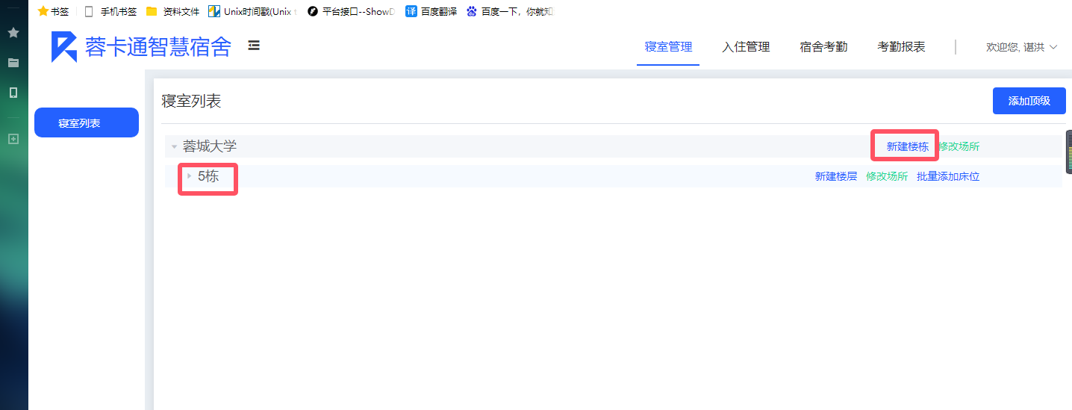Click 新建楼栋 link for 蓉城大学

tap(907, 147)
